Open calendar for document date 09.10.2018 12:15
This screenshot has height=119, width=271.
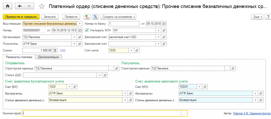[80, 30]
